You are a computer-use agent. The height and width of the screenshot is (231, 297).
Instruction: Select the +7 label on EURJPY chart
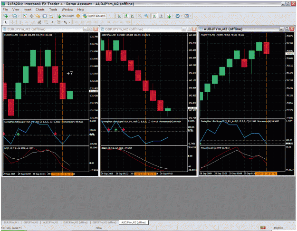[x=70, y=74]
